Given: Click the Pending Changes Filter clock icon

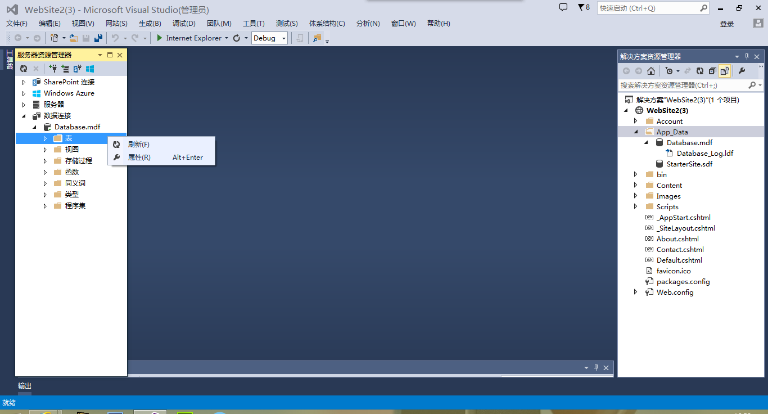Looking at the screenshot, I should tap(669, 71).
